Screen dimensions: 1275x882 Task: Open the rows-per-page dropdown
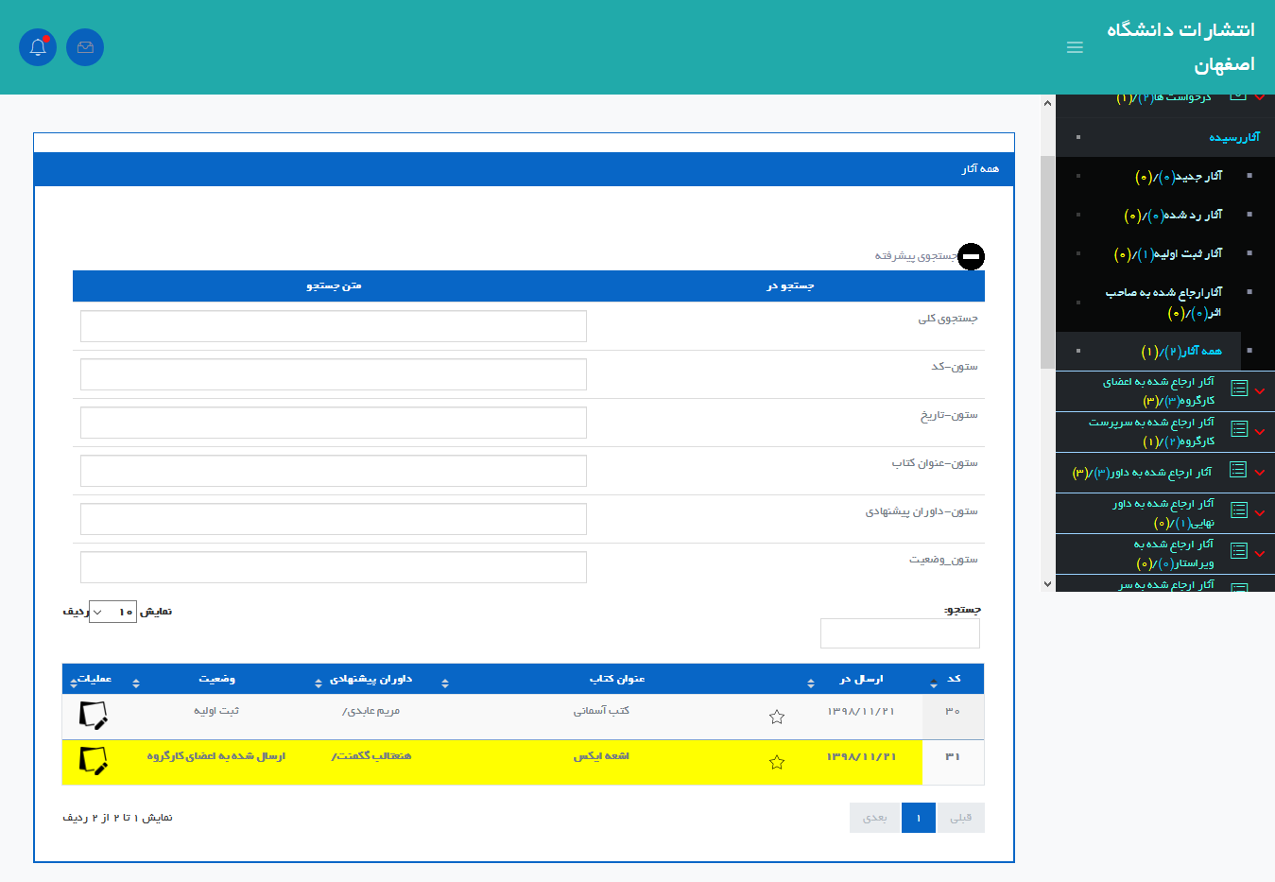click(112, 612)
